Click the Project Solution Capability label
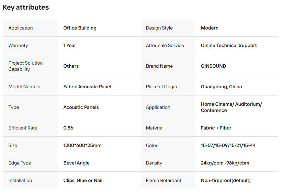Viewport: 282px width, 192px height. [26, 66]
